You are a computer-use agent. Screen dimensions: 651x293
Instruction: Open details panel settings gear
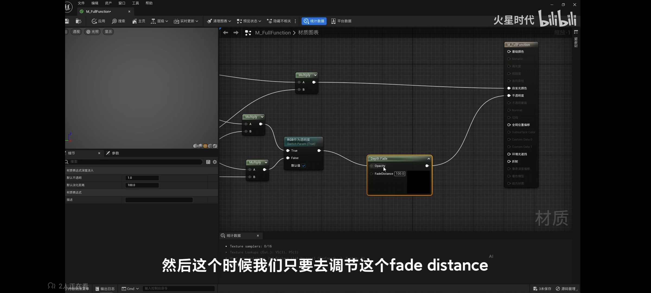coord(215,162)
